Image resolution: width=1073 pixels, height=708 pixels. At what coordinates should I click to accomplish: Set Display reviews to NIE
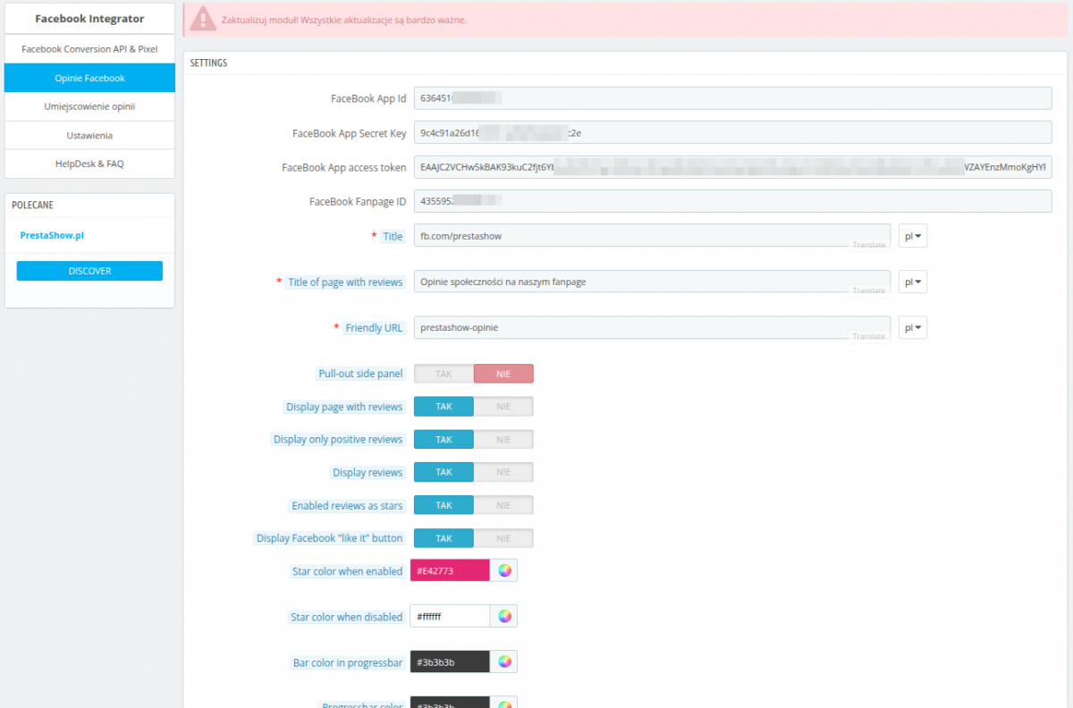(x=503, y=472)
